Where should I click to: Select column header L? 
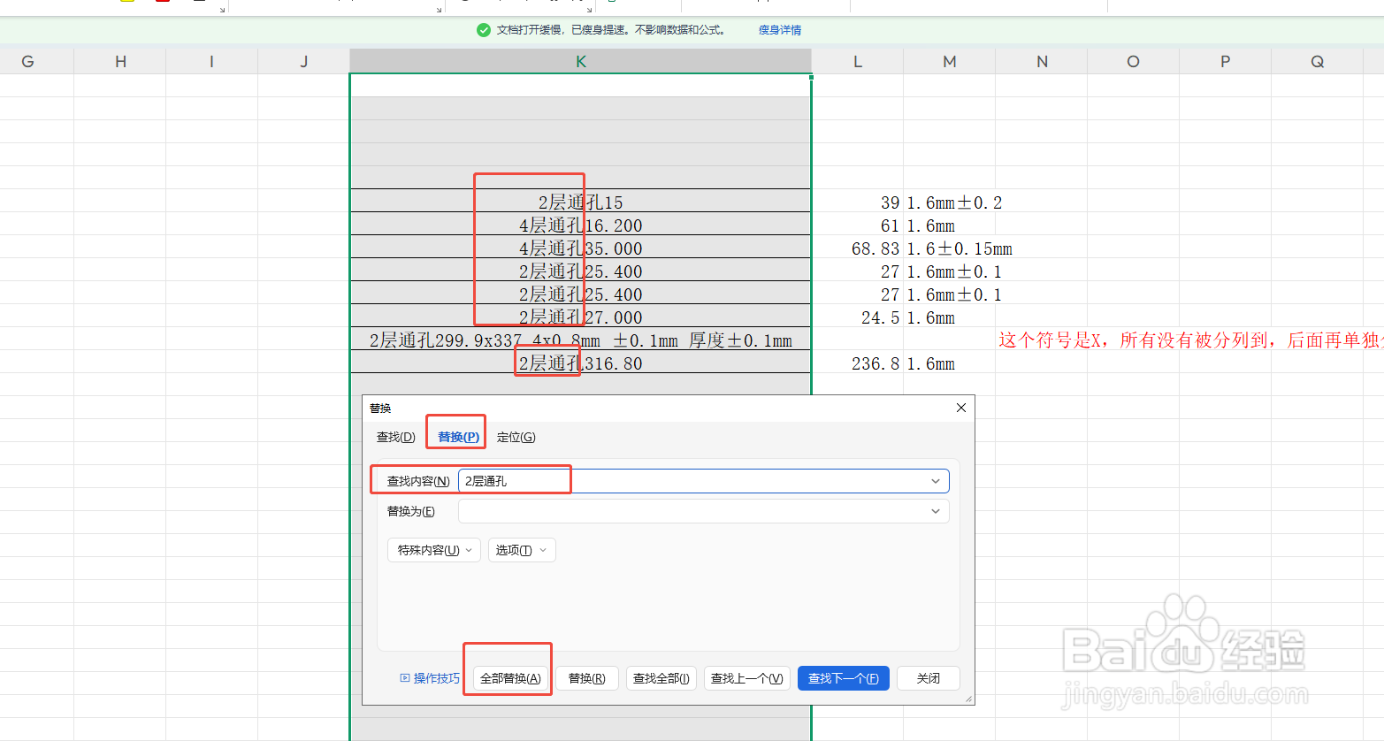click(x=858, y=61)
